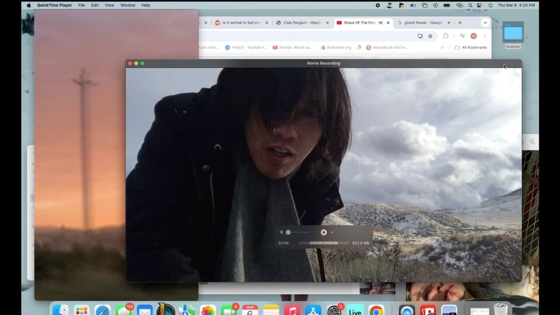Image resolution: width=560 pixels, height=315 pixels.
Task: Show hidden bookmarks with the double chevron
Action: (442, 47)
